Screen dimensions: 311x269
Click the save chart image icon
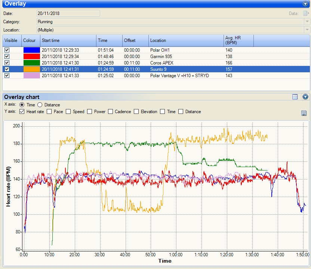click(x=304, y=113)
